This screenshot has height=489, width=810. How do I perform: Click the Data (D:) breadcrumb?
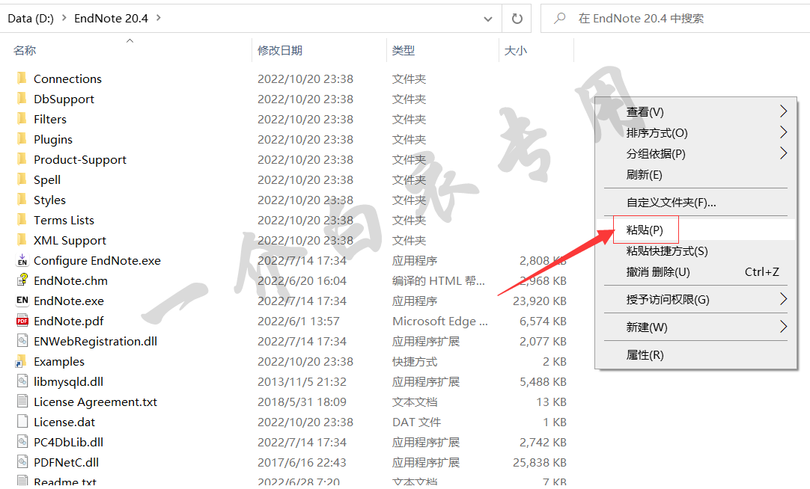31,18
